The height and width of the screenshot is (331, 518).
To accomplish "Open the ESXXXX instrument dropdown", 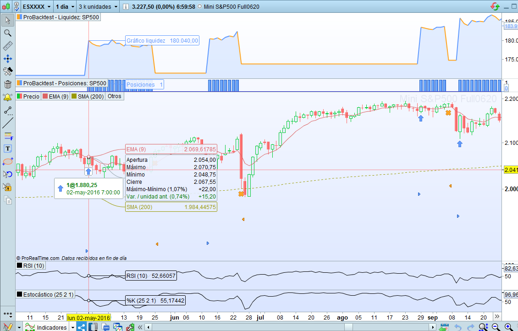I will click(37, 6).
